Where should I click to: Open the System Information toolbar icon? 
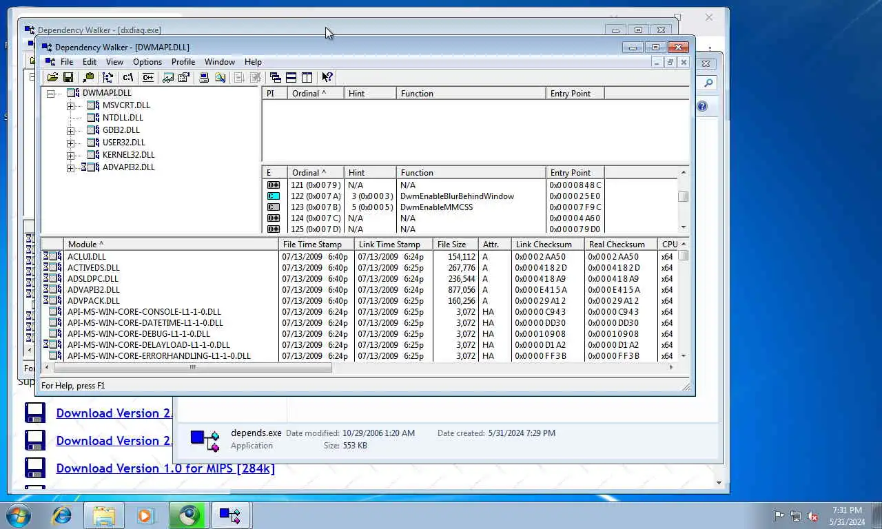pyautogui.click(x=204, y=78)
